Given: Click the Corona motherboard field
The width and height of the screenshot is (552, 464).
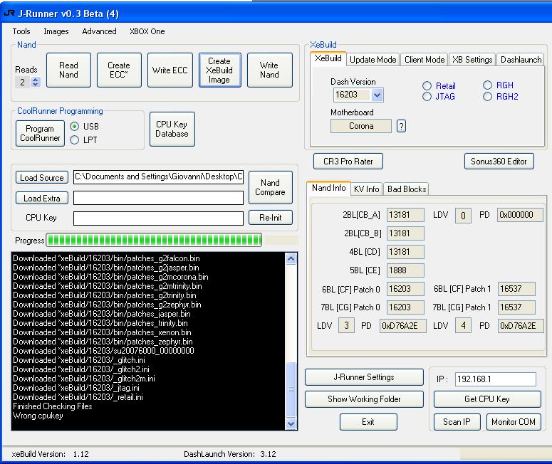Looking at the screenshot, I should pos(361,126).
